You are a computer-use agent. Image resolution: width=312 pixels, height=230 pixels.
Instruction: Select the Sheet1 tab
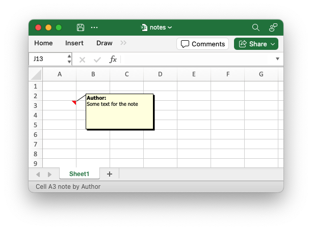pyautogui.click(x=79, y=174)
